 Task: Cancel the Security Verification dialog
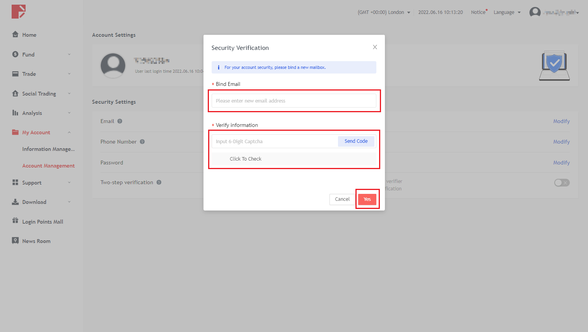[342, 199]
